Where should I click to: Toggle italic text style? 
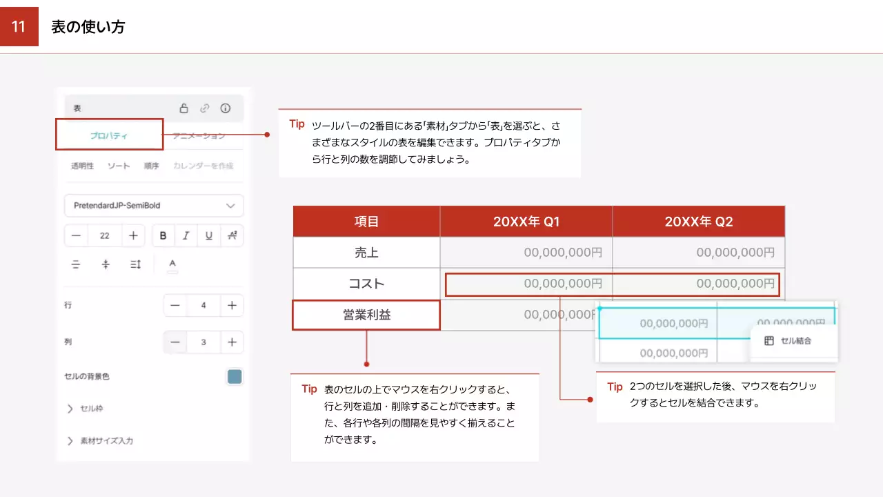186,235
